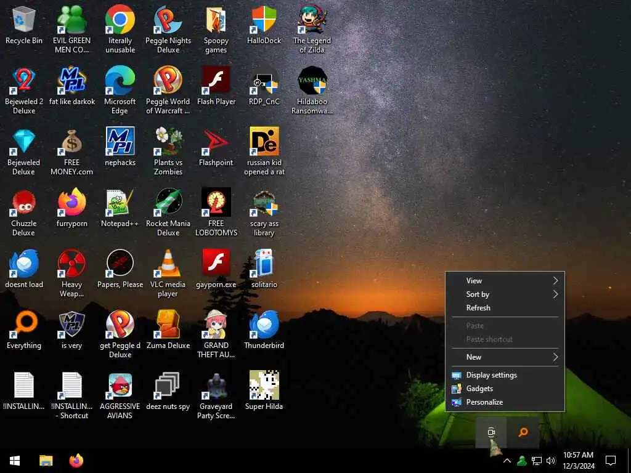Show hidden tray icons chevron
The image size is (631, 473).
click(507, 461)
